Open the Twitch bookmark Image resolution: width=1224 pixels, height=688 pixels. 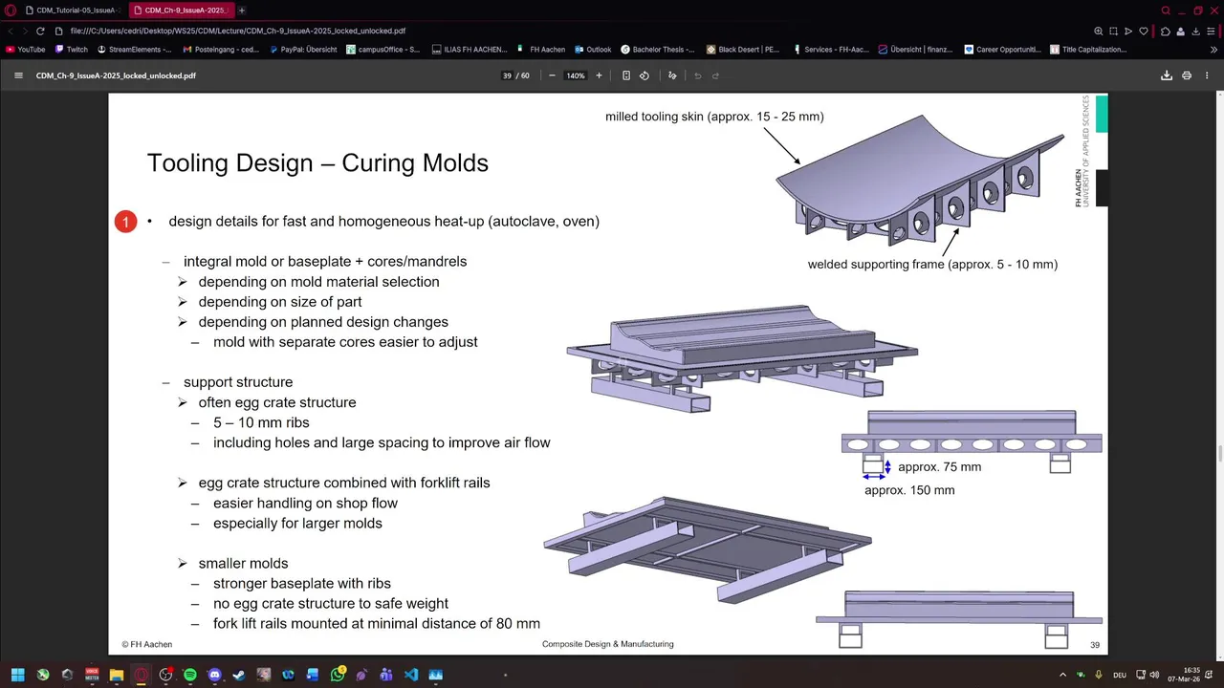(71, 50)
